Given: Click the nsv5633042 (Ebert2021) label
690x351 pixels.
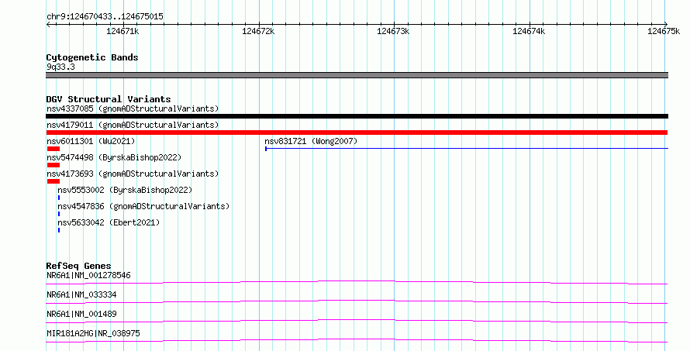Looking at the screenshot, I should pyautogui.click(x=109, y=222).
